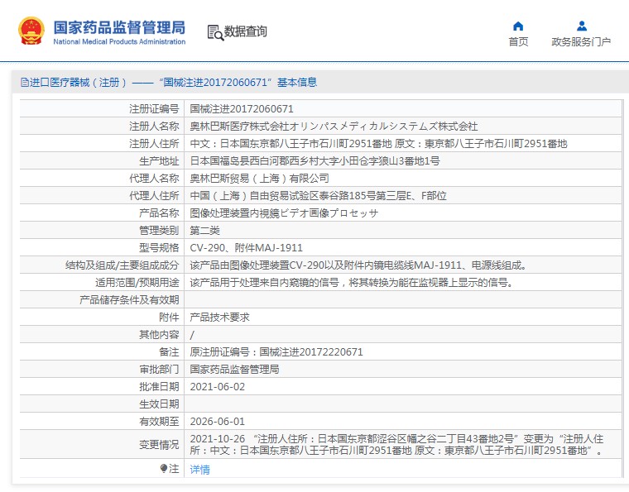Click original registration number 国械注进20172220671 remark
Screen dimensions: 629x492
click(276, 351)
